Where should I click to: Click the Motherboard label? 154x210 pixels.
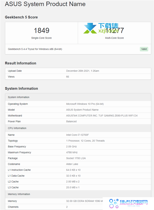[x=15, y=116]
